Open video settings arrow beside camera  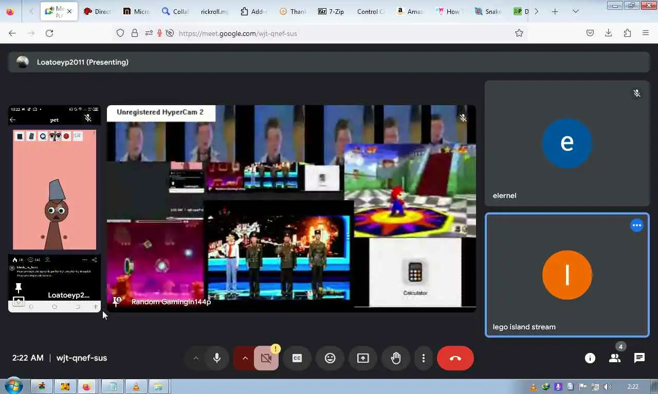pyautogui.click(x=245, y=358)
